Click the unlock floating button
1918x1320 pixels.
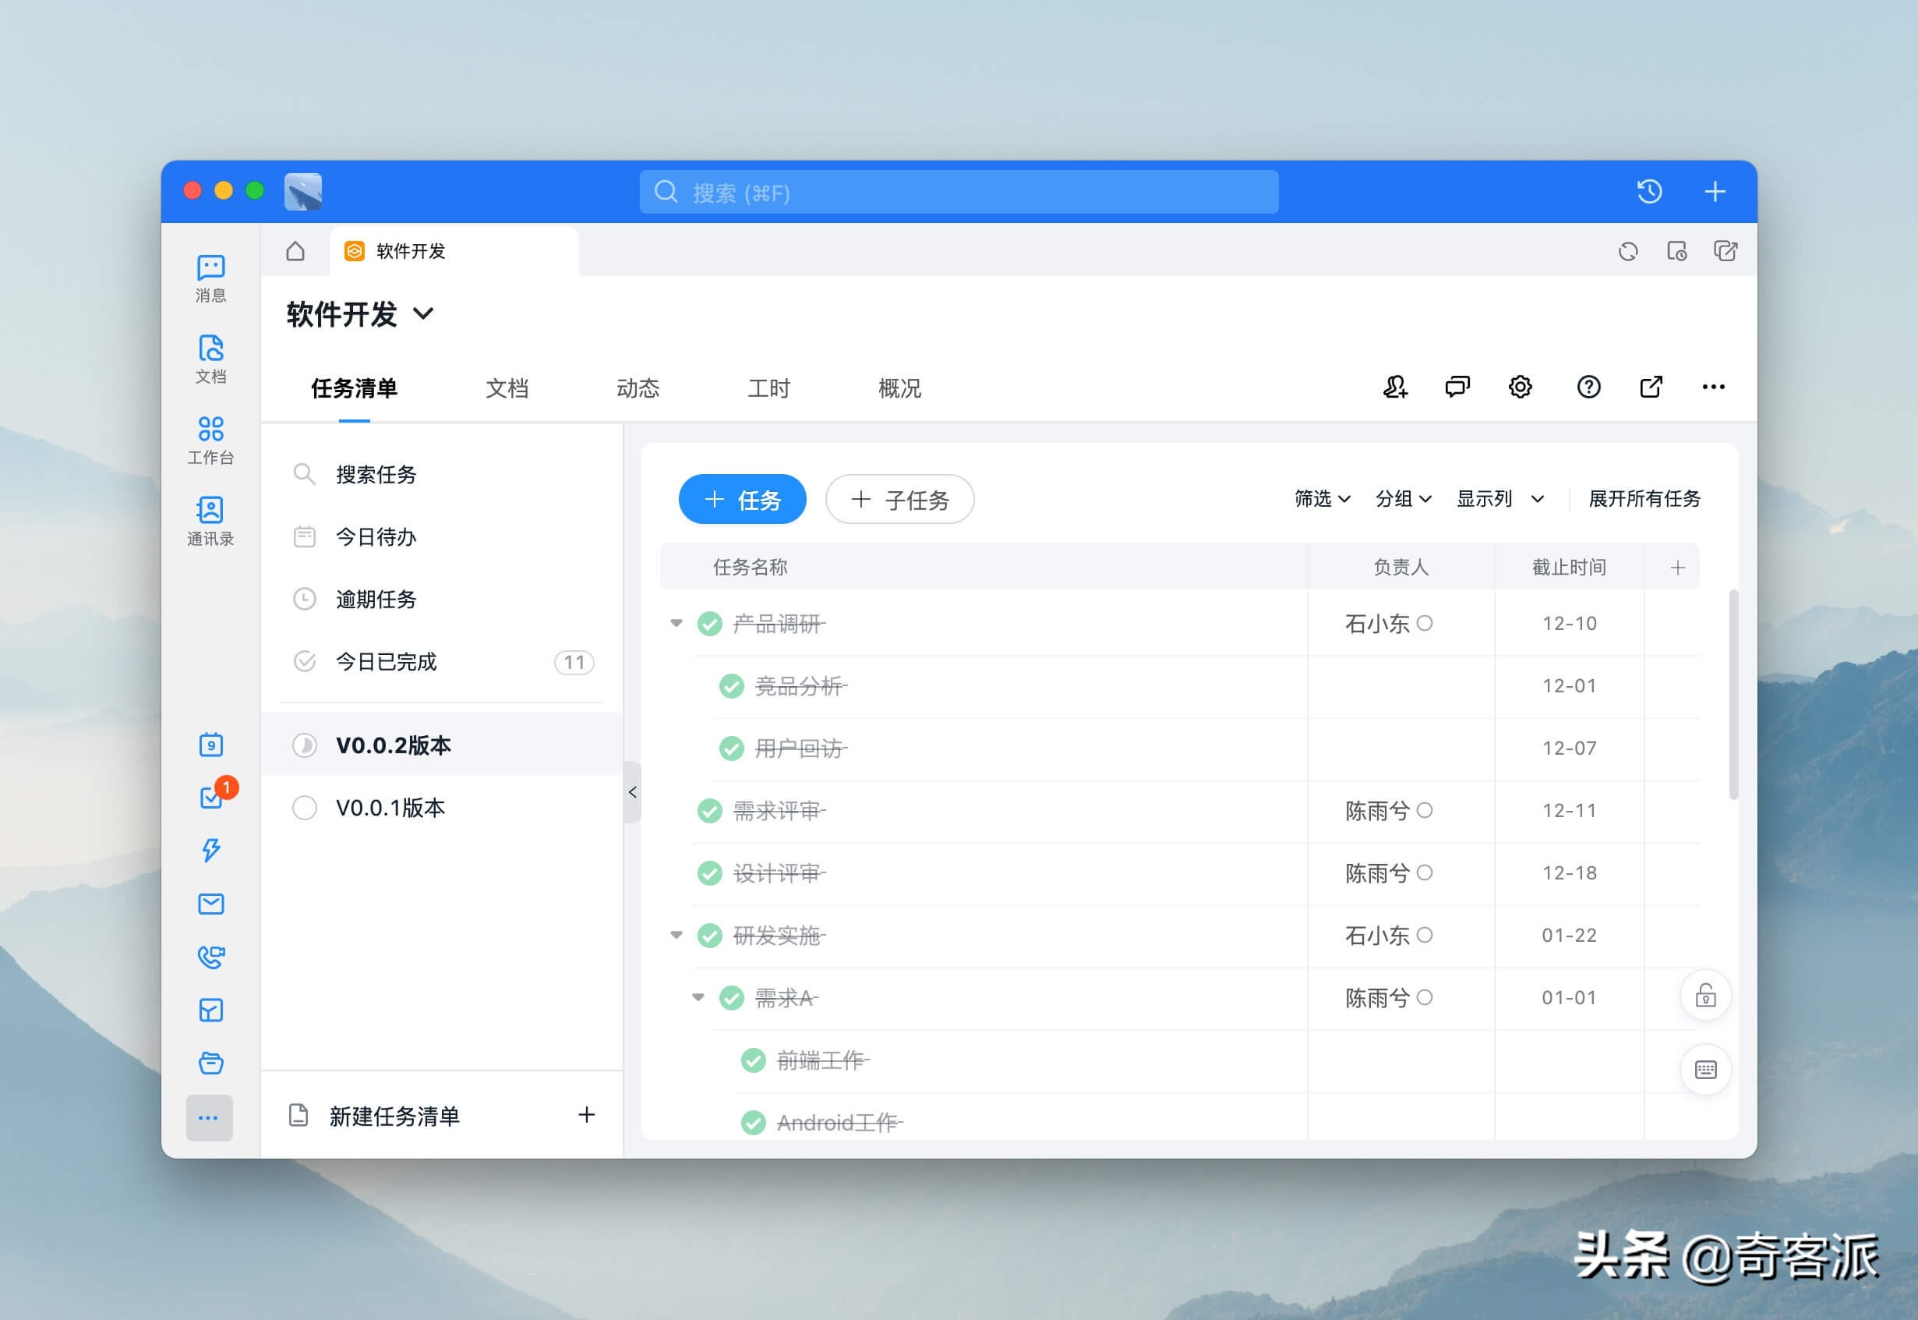pos(1705,995)
